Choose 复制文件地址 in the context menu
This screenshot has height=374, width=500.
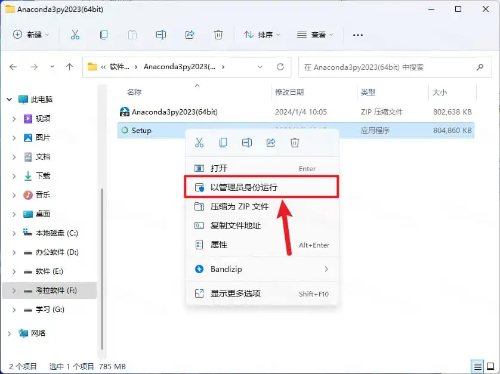[261, 225]
